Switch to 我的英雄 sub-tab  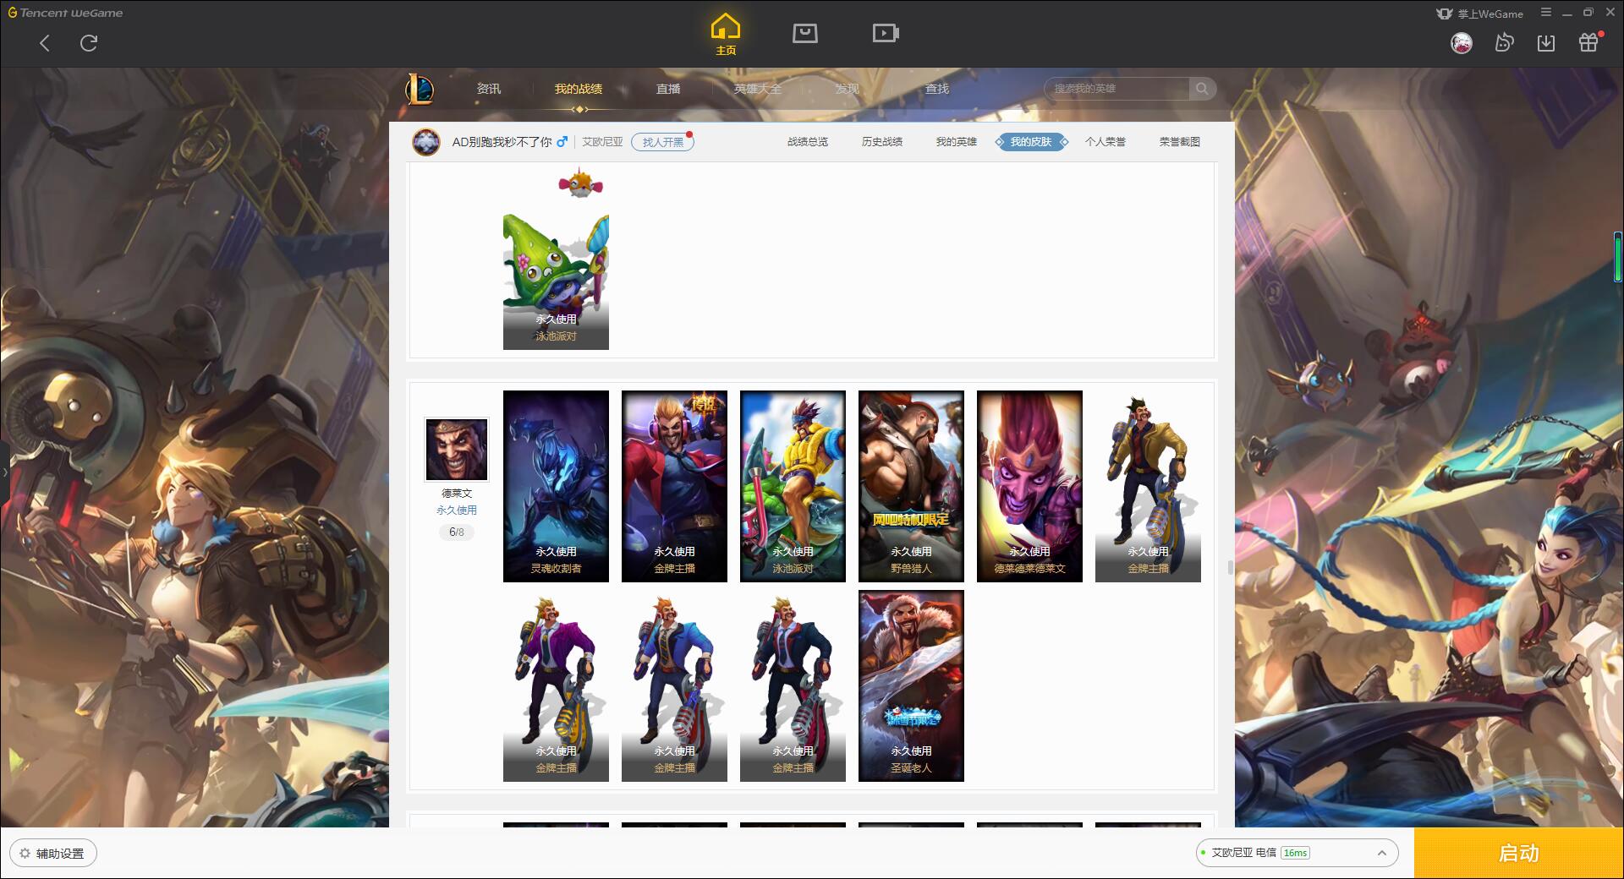point(957,142)
